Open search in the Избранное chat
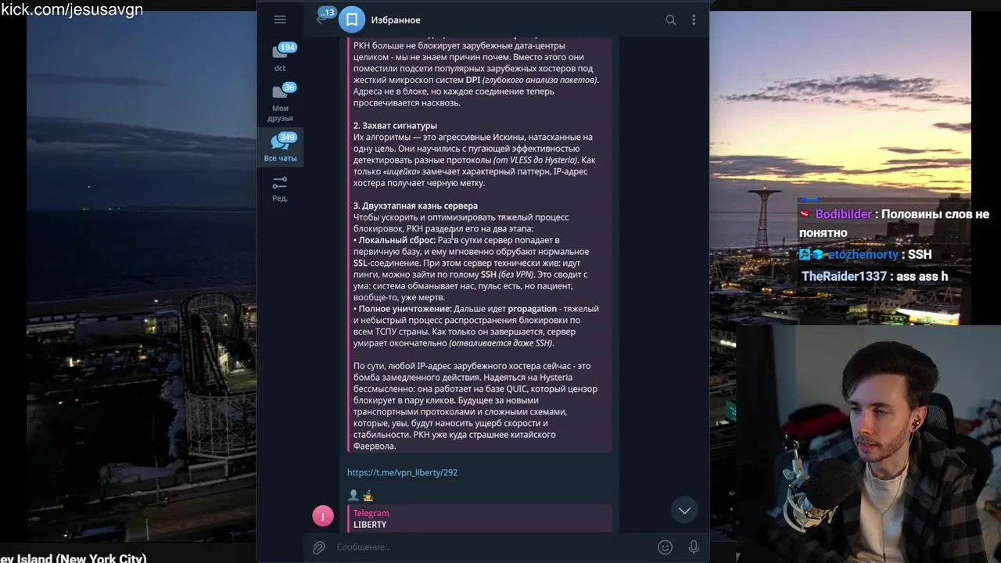Screen dimensions: 1001x563 coord(670,20)
